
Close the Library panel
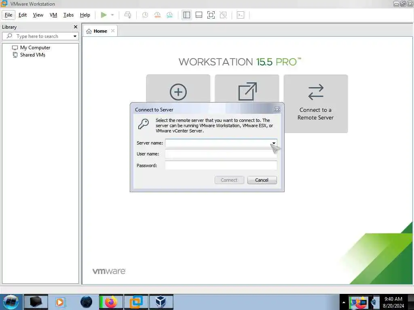tap(76, 27)
